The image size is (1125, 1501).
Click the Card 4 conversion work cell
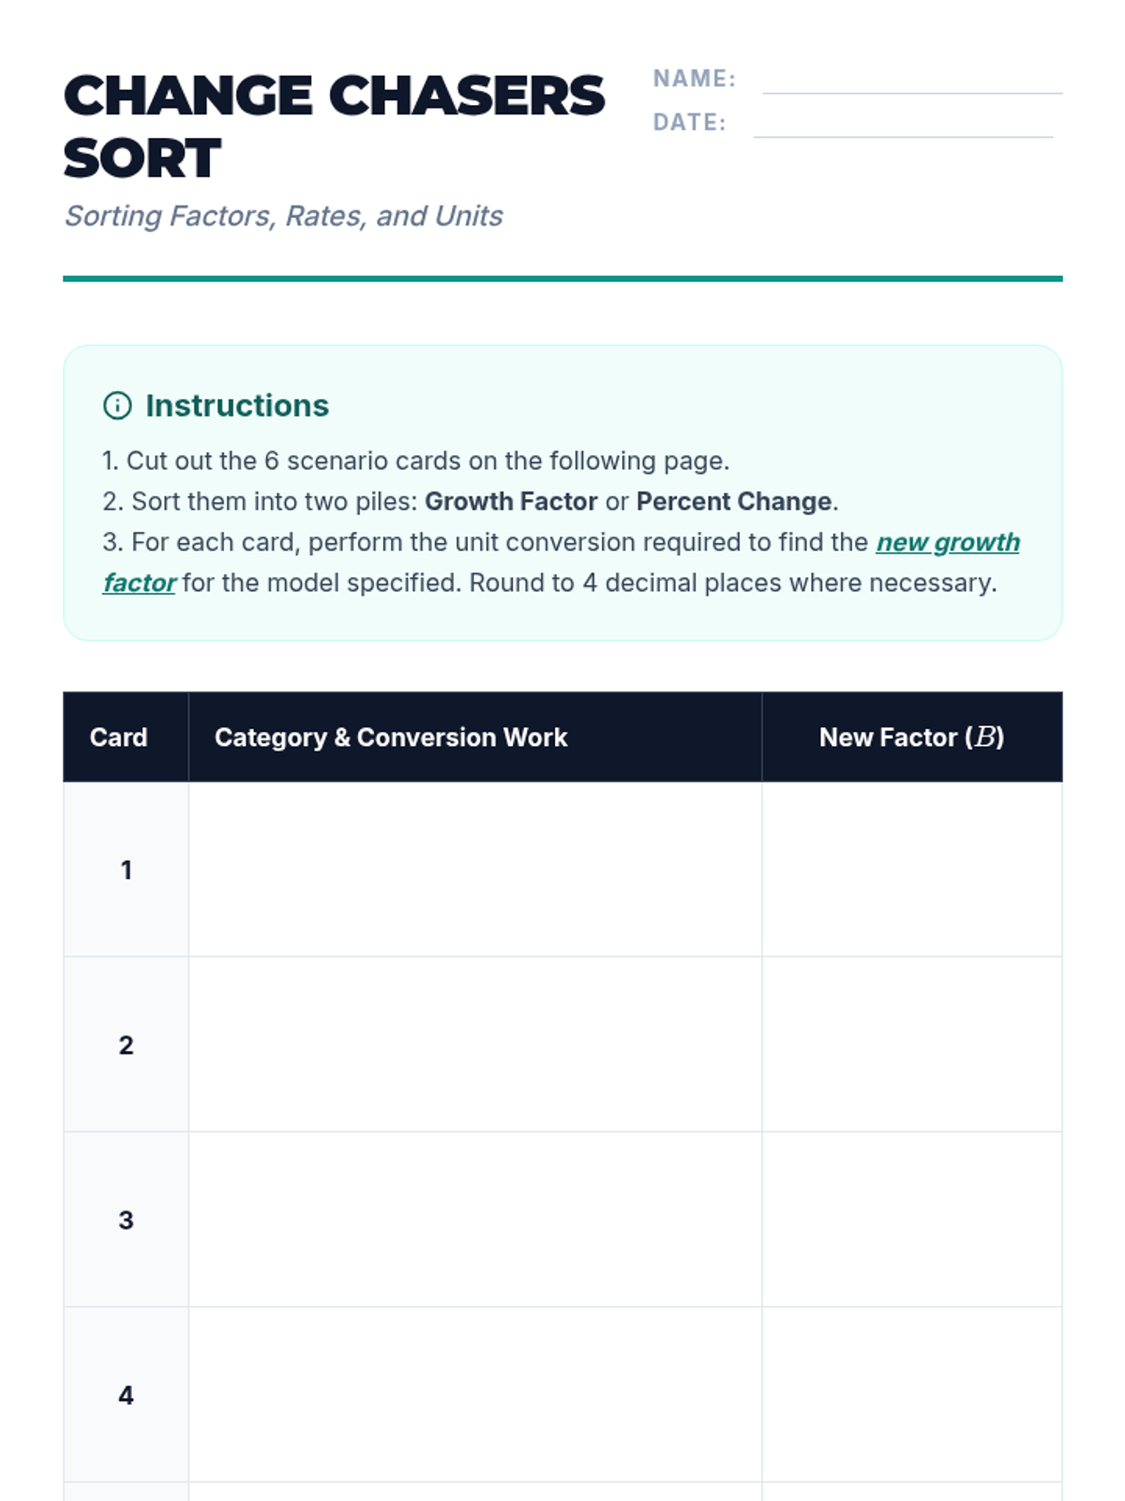[x=474, y=1395]
